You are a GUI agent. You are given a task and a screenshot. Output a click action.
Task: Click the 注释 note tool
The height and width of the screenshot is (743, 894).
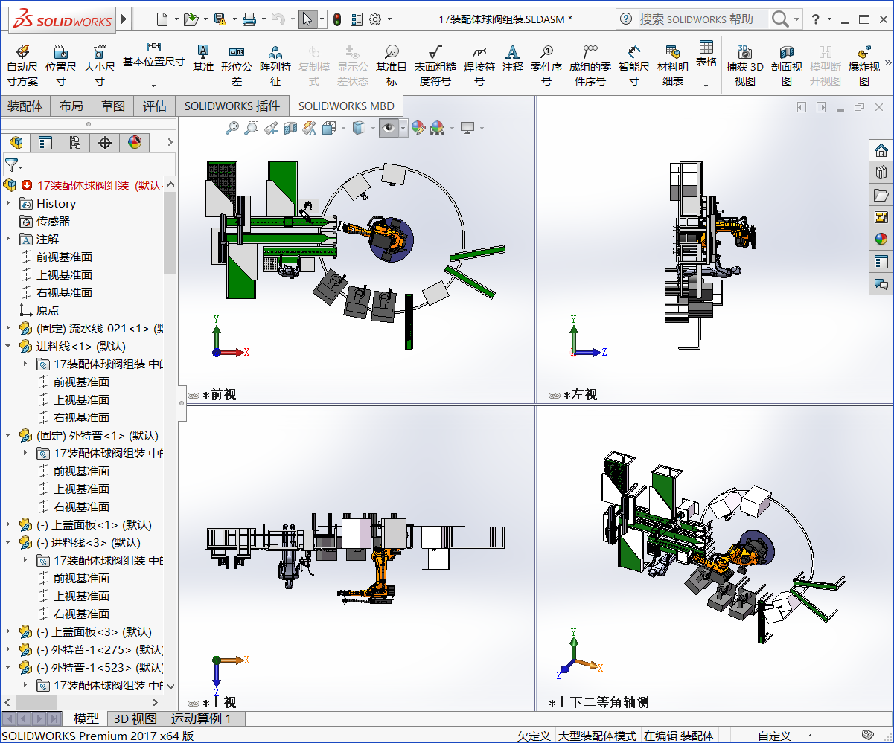tap(513, 58)
